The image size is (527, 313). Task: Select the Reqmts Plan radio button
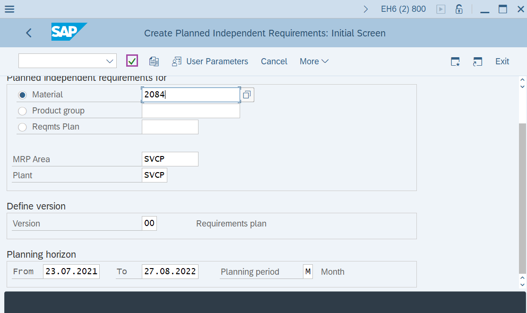[22, 127]
